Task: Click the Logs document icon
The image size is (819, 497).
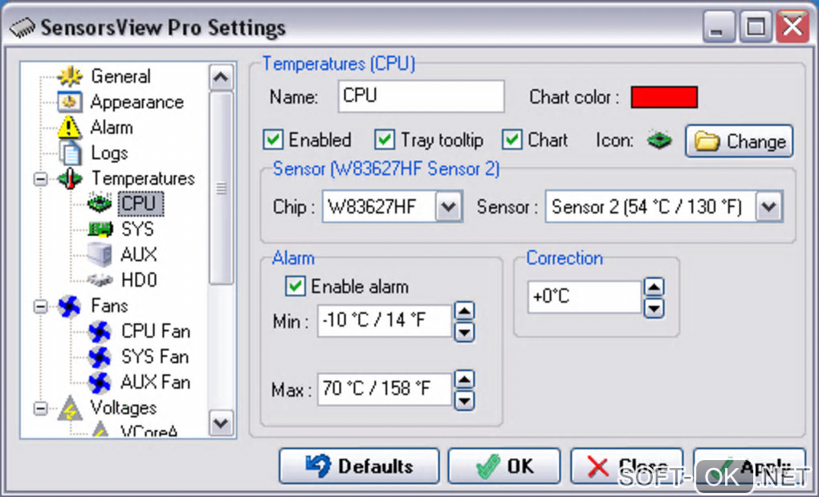Action: (70, 153)
